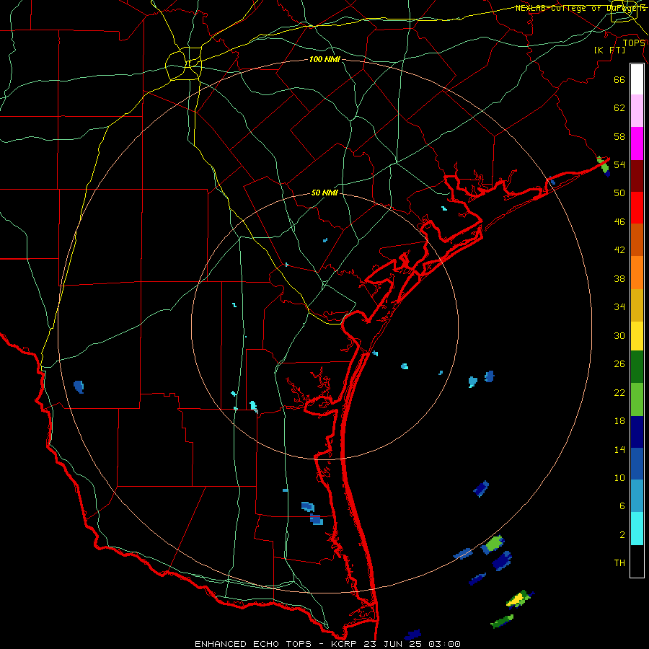The image size is (649, 649).
Task: Click the legend value "62"
Action: [619, 108]
